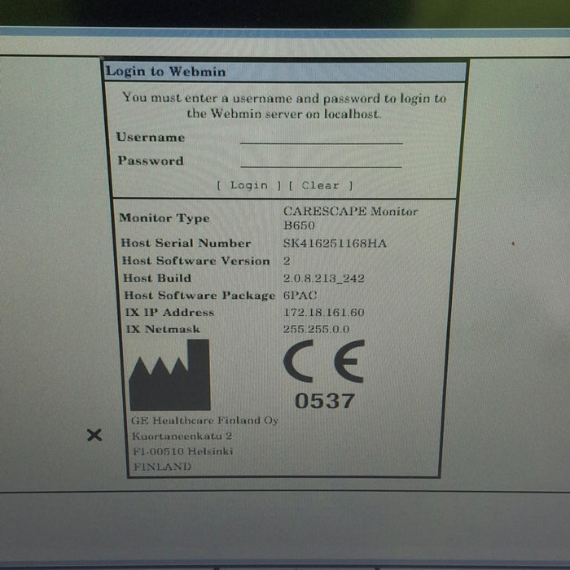
Task: Click the 0537 notified body number
Action: pos(324,401)
